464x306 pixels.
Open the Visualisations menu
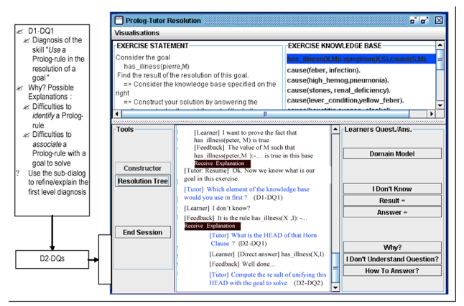(x=136, y=33)
